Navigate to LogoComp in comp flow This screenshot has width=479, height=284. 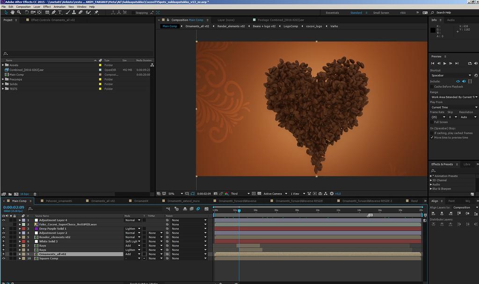(x=291, y=26)
